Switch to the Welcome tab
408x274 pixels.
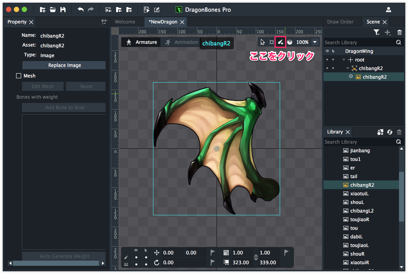pyautogui.click(x=125, y=22)
